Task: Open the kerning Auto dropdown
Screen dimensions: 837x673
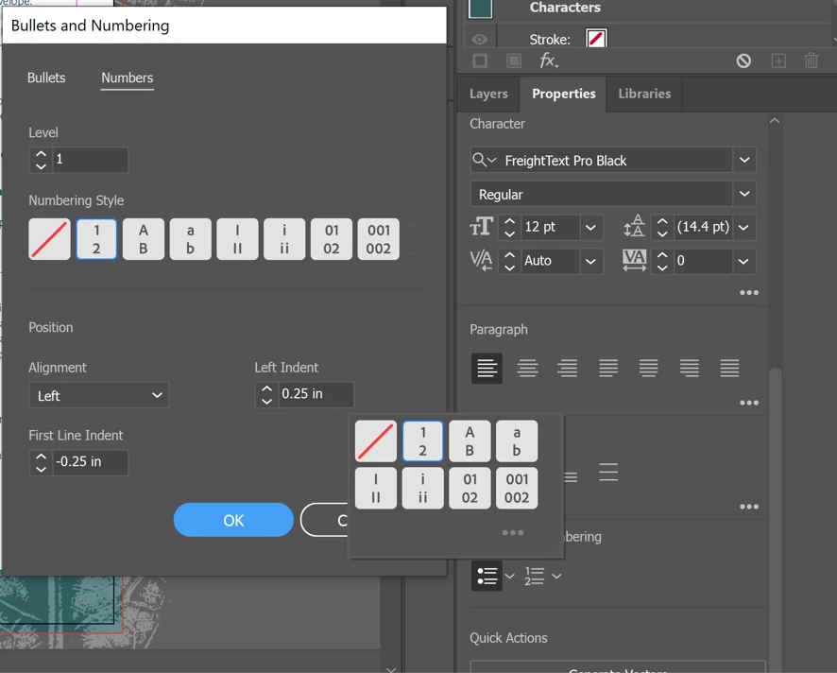Action: [x=591, y=261]
